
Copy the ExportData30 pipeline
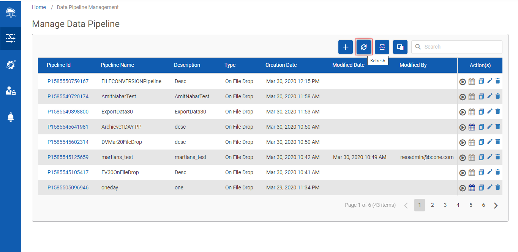481,112
